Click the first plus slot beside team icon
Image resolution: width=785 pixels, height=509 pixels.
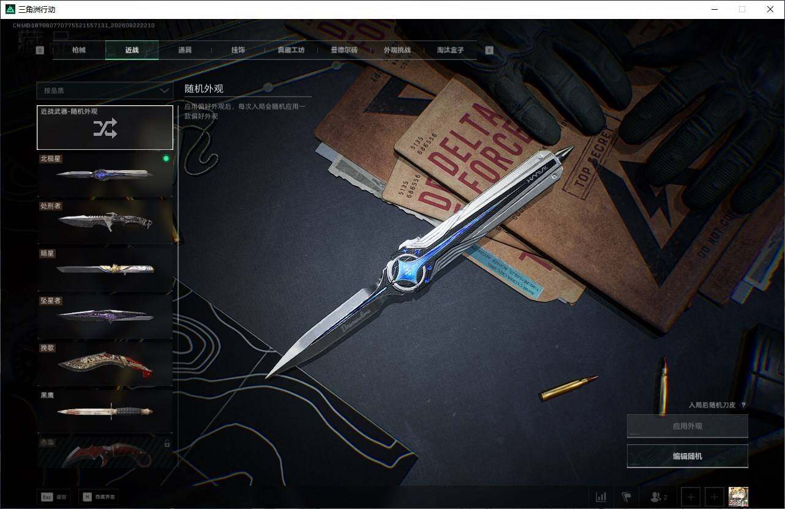coord(691,497)
